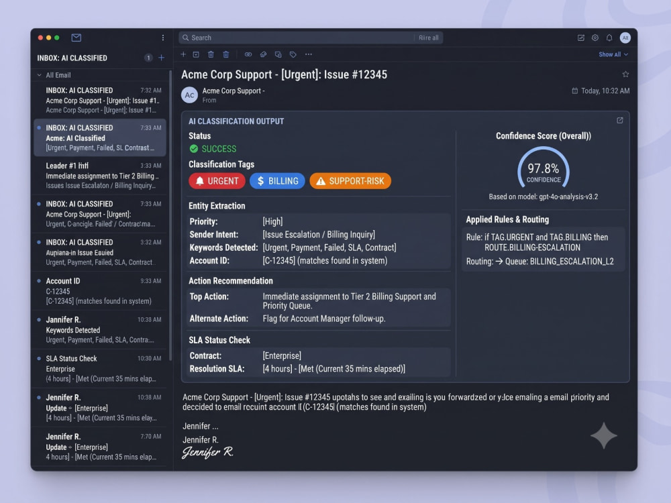
Task: Open Jennifer R. Update email at 7:70 AM
Action: pyautogui.click(x=100, y=447)
